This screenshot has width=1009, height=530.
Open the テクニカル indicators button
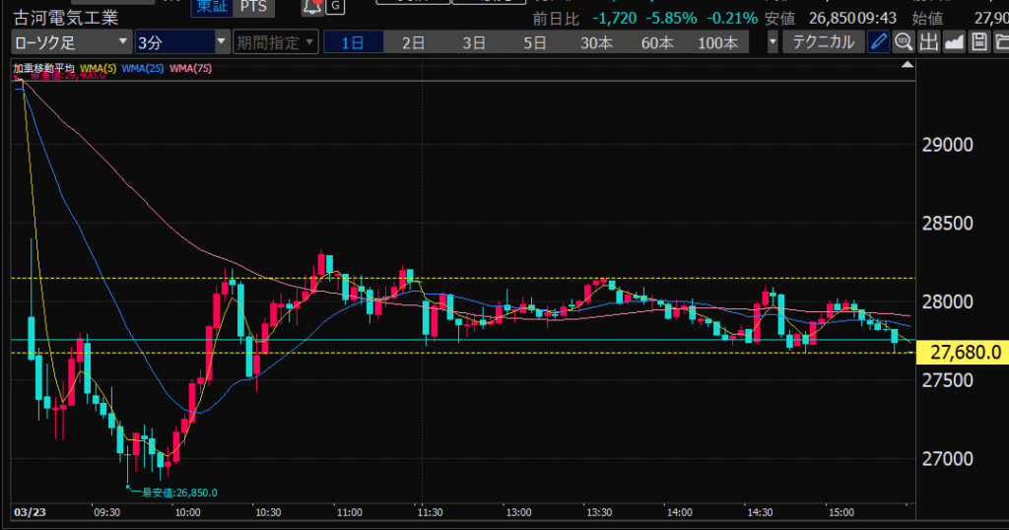click(823, 42)
